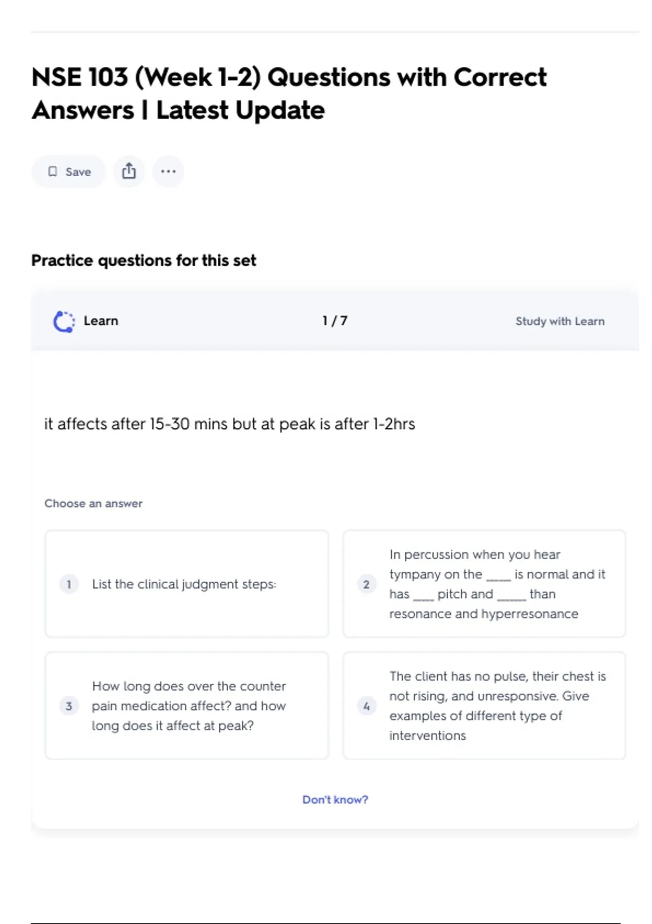Select the Learn mode label
Screen dimensions: 652x924
pos(101,321)
